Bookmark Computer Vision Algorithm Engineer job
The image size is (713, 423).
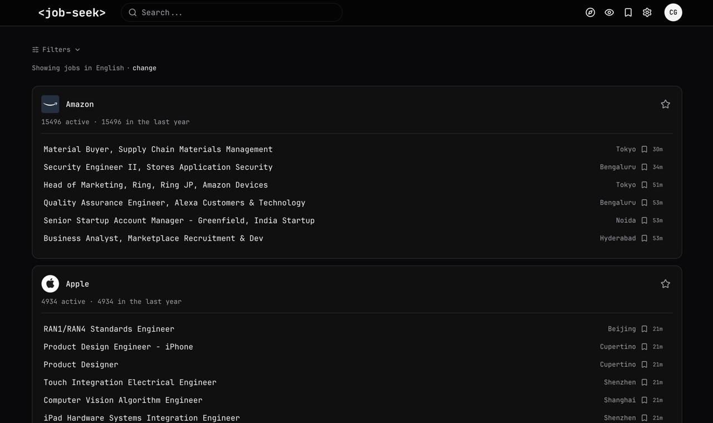pos(644,400)
